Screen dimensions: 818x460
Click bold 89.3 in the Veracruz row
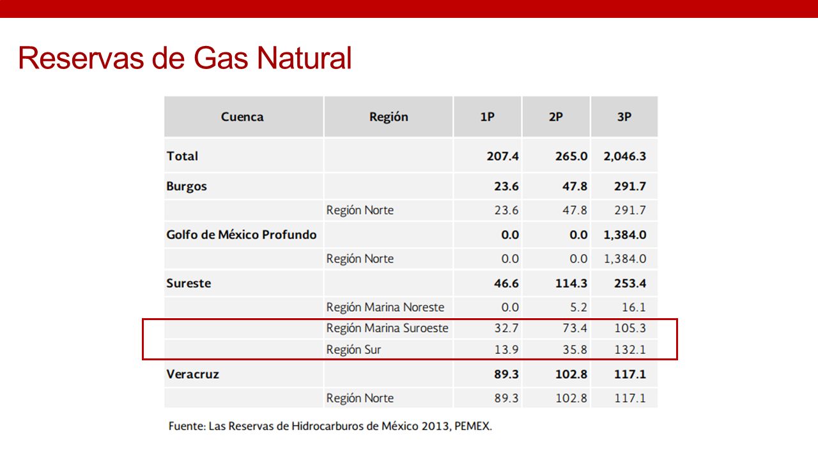coord(506,374)
